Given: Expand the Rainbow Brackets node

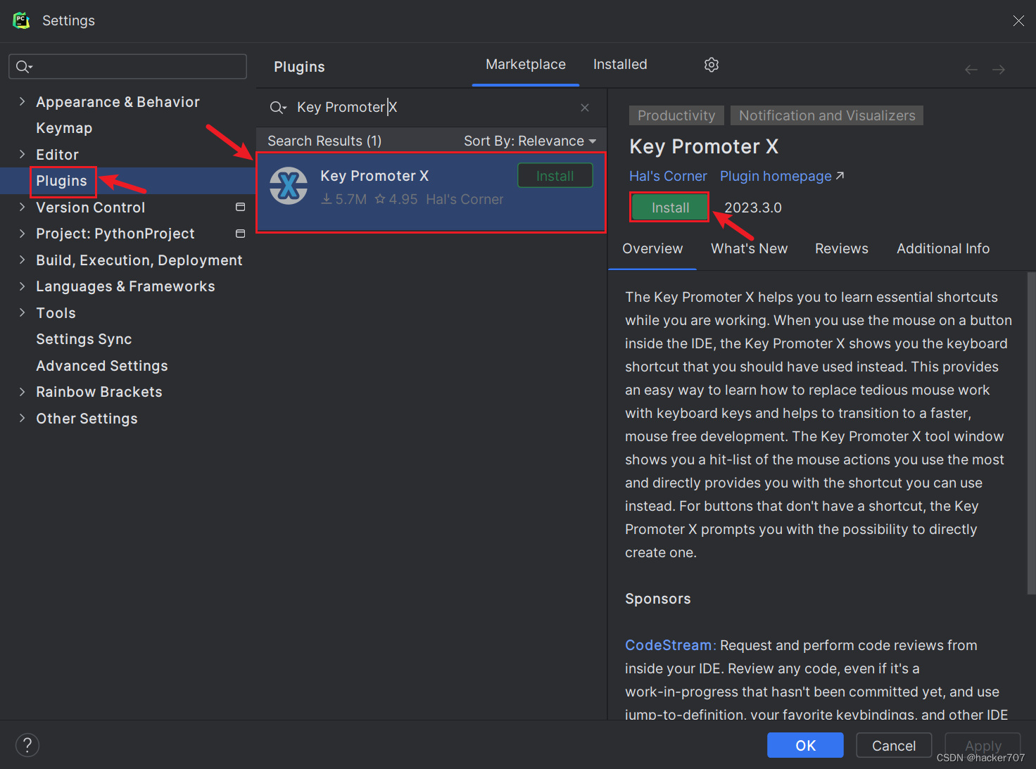Looking at the screenshot, I should coord(22,391).
